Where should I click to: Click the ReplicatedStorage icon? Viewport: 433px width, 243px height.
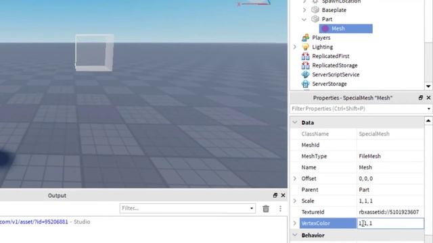(305, 65)
